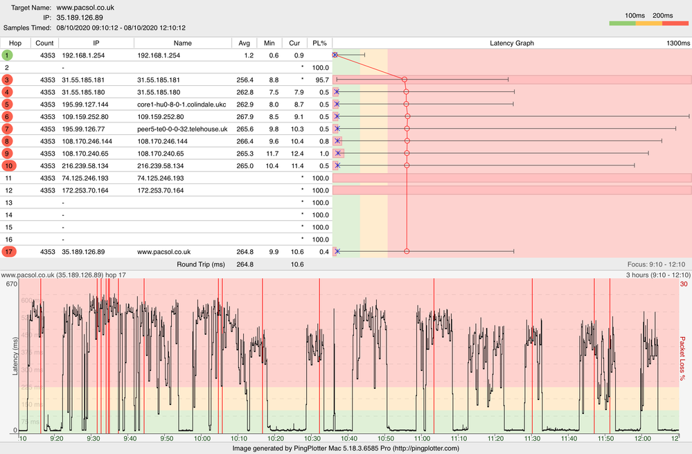Image resolution: width=692 pixels, height=454 pixels.
Task: Click the hop 10 red circle
Action: click(x=7, y=166)
